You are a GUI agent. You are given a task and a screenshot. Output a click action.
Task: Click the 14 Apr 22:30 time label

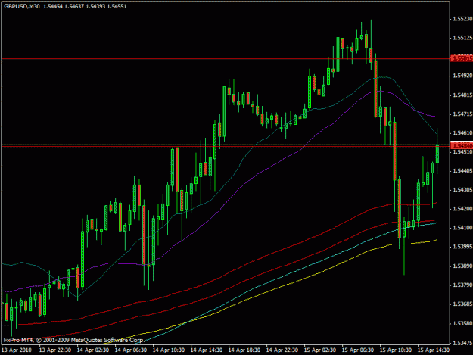click(282, 350)
